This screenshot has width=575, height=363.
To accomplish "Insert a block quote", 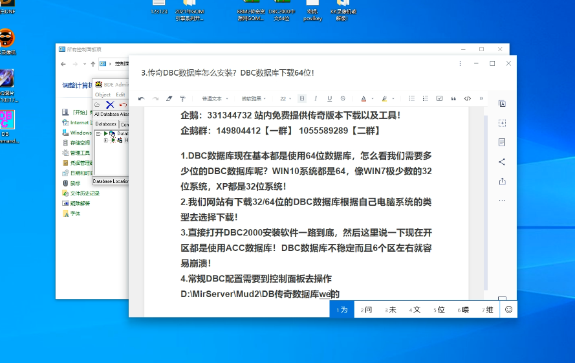I will tap(453, 98).
